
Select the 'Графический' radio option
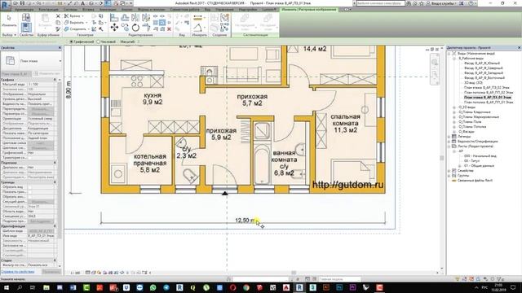coord(82,42)
